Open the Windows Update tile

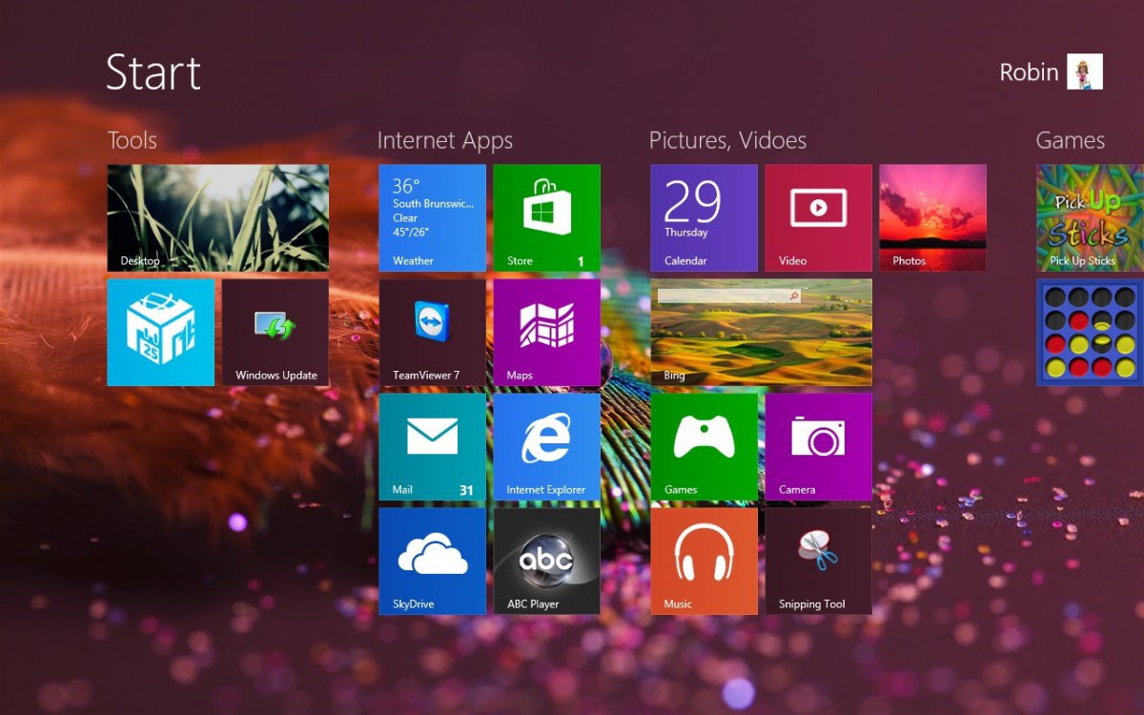click(275, 332)
